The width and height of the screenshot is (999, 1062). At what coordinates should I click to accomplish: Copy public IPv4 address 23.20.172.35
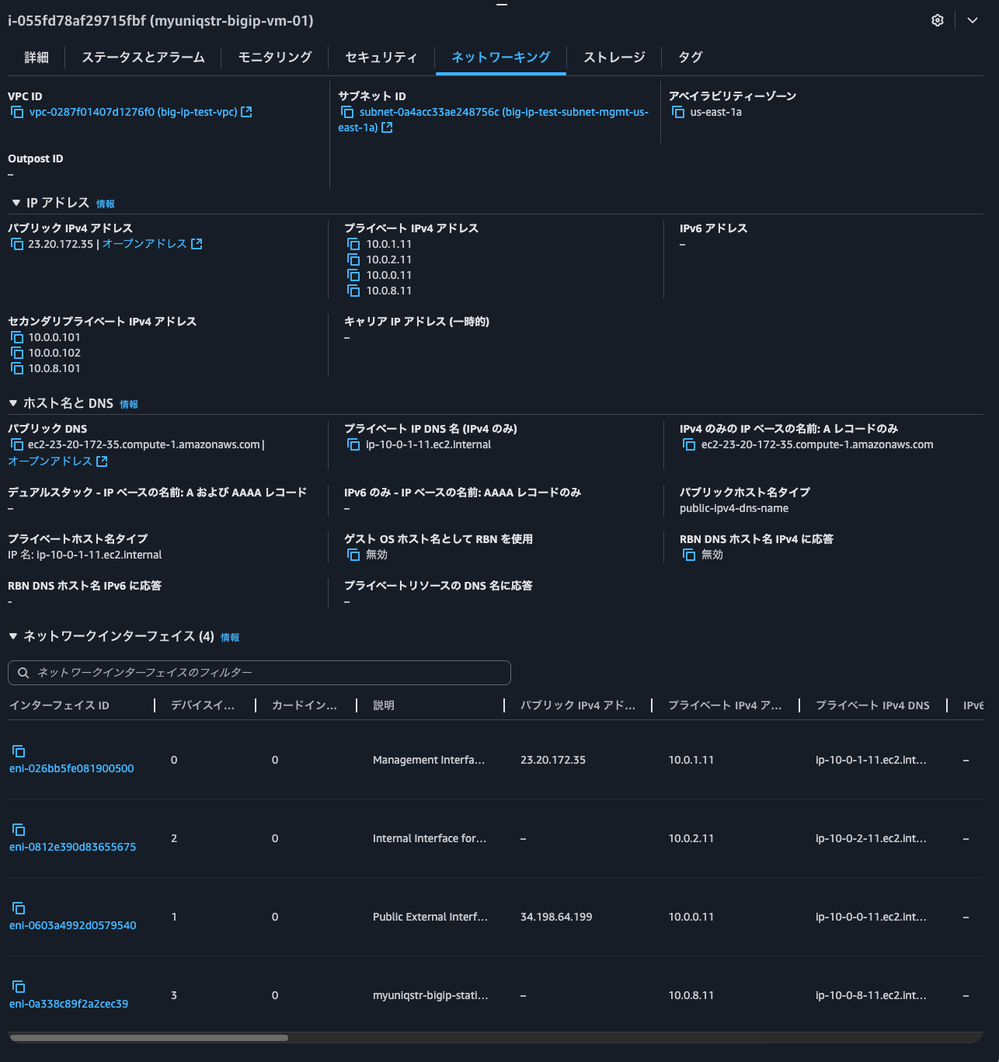(17, 244)
